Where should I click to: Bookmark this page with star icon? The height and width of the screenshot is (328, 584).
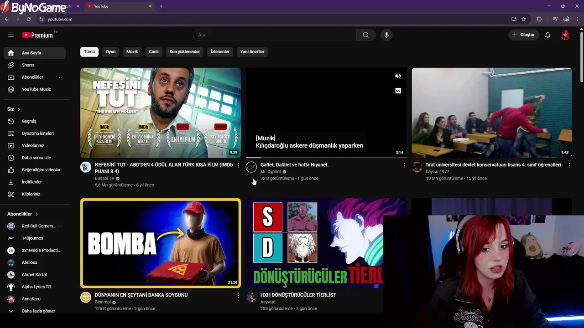[524, 19]
